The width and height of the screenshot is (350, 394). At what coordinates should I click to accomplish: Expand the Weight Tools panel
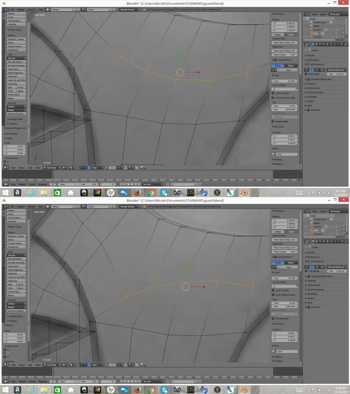(x=16, y=119)
